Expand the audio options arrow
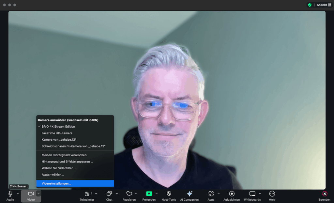This screenshot has height=203, width=334. point(18,194)
